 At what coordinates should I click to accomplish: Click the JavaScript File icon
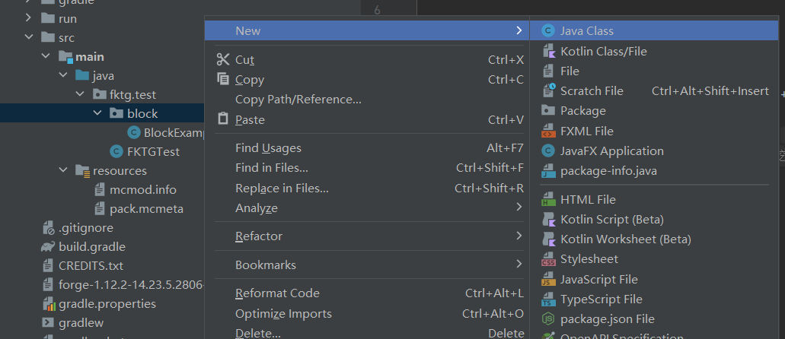pos(547,280)
